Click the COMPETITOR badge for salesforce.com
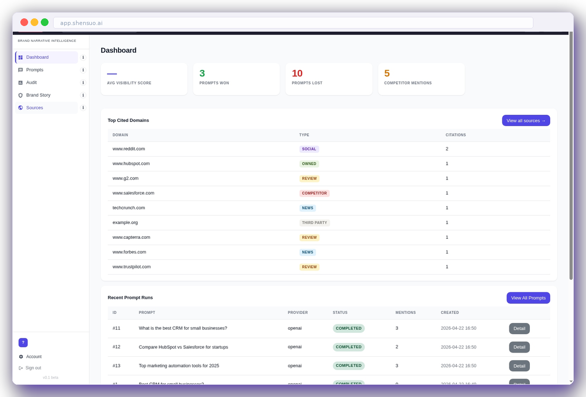The image size is (586, 397). 314,193
